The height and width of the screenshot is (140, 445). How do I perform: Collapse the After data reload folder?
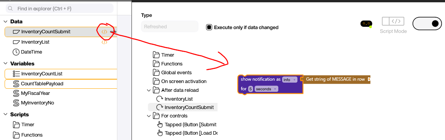[149, 90]
